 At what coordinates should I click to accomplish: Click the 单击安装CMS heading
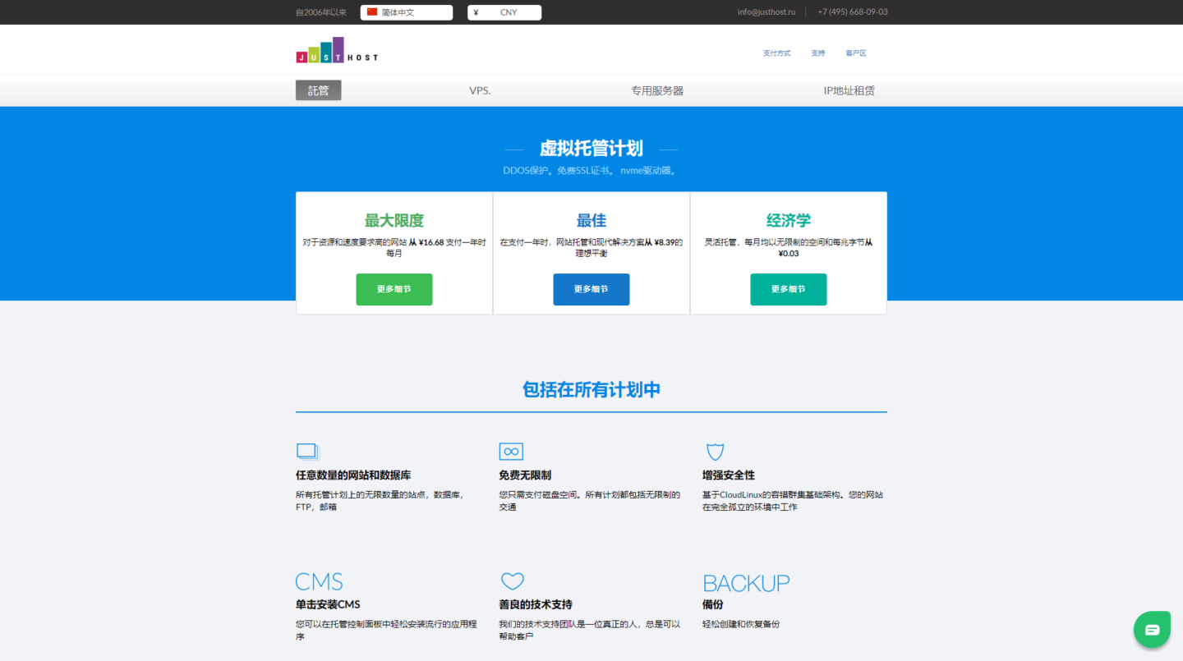[x=328, y=604]
